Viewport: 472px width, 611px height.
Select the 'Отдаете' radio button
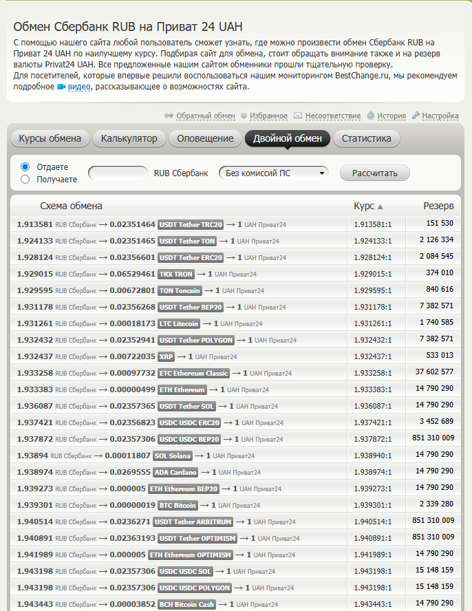click(x=25, y=167)
